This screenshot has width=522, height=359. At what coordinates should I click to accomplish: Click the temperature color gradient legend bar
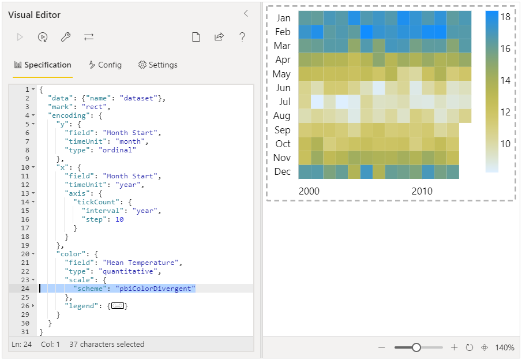(x=491, y=92)
